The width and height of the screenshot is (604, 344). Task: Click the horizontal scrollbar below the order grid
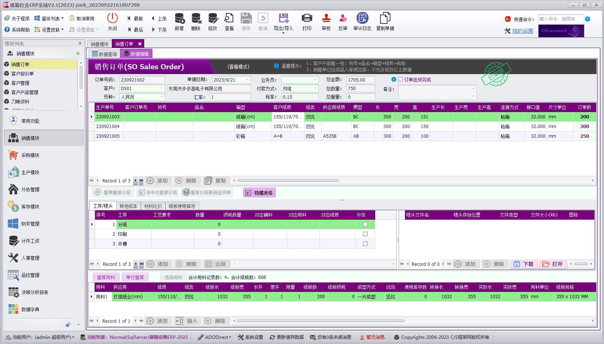pos(289,180)
